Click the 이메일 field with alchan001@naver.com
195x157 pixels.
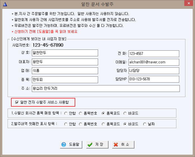click(x=154, y=62)
